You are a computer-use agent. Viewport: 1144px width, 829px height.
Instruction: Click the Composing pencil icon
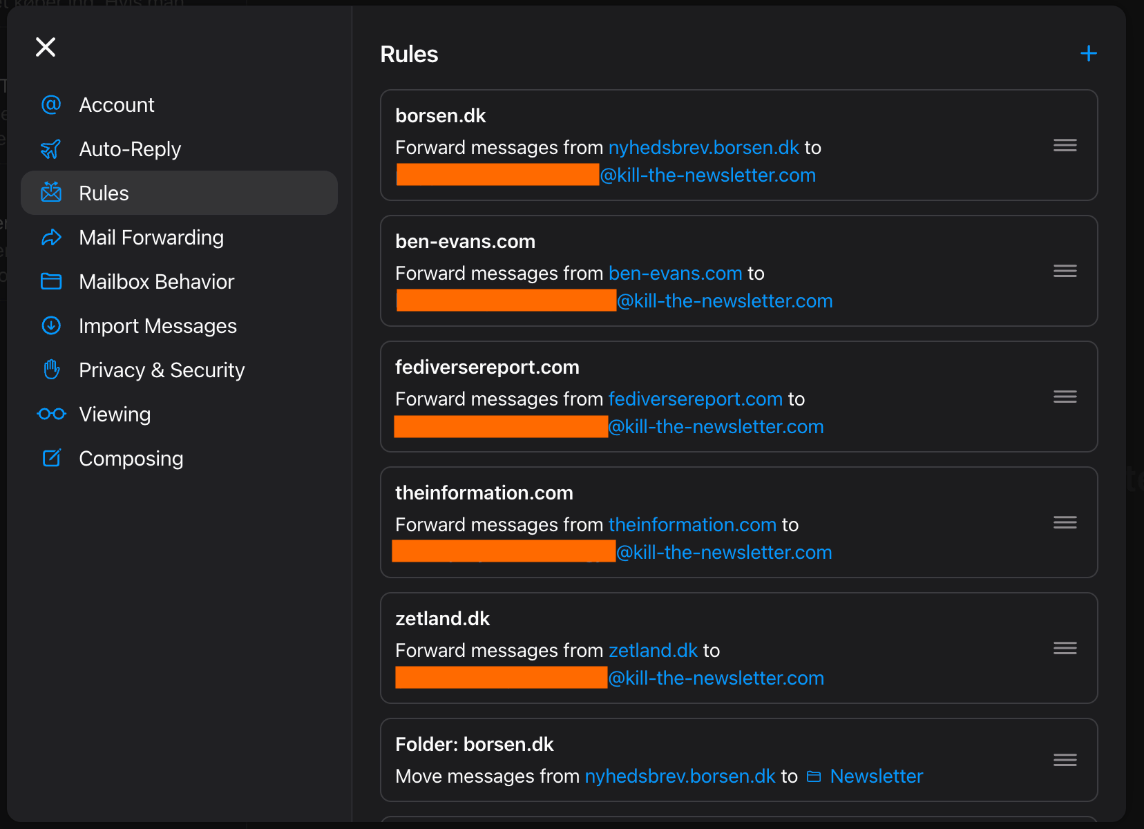(x=51, y=458)
